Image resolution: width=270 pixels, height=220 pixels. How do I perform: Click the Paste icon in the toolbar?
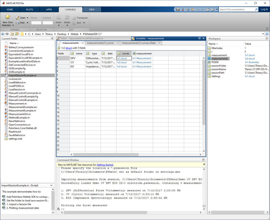click(x=193, y=9)
